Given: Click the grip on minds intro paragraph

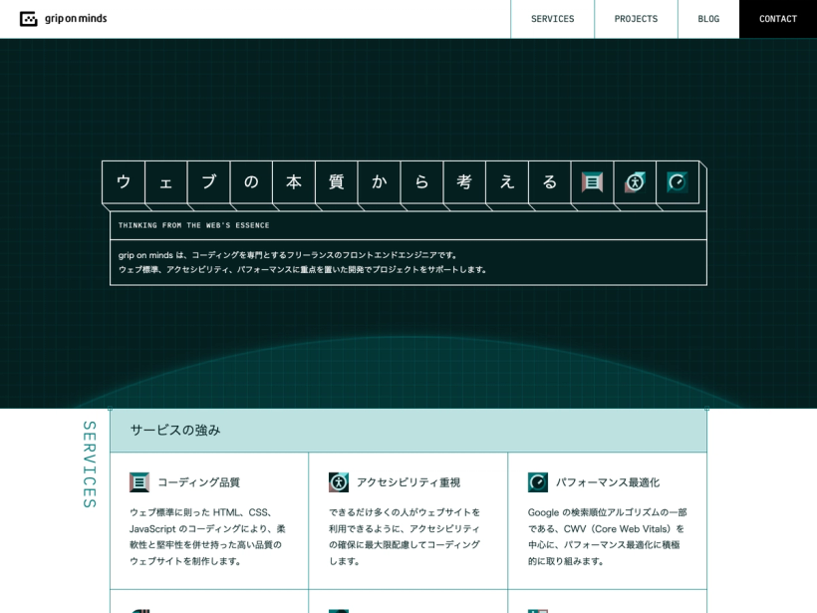Looking at the screenshot, I should pos(303,262).
